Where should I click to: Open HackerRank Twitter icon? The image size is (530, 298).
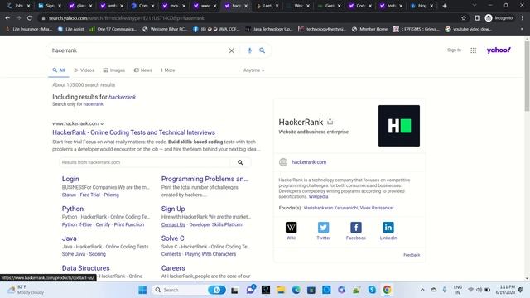[324, 228]
